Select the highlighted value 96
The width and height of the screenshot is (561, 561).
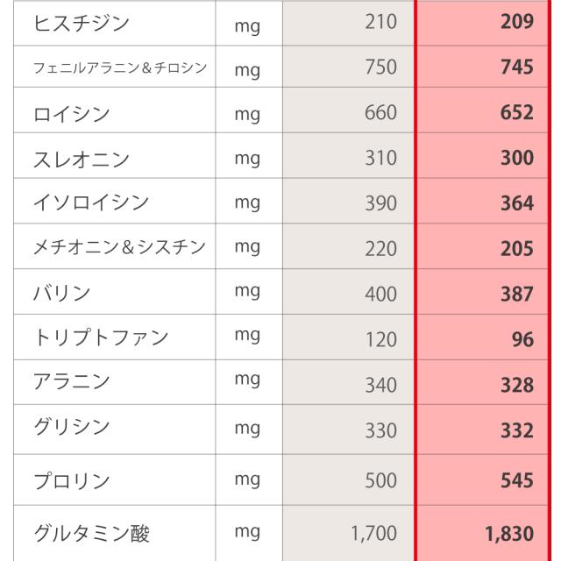pyautogui.click(x=522, y=339)
